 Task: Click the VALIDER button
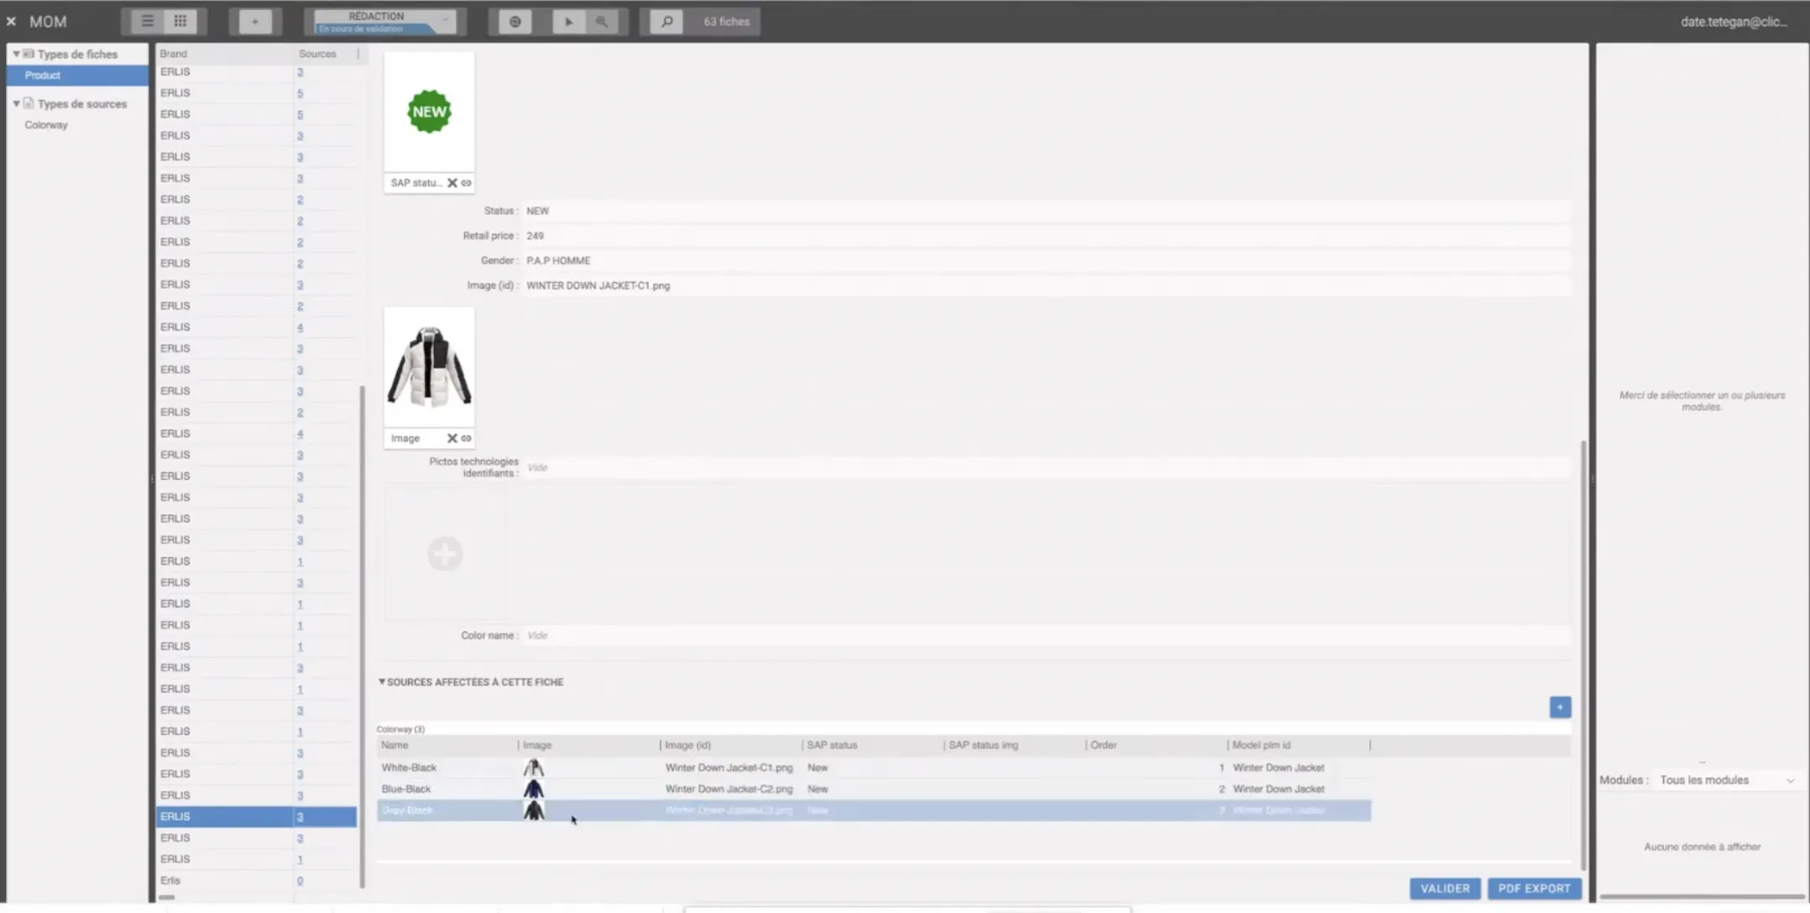click(x=1445, y=888)
